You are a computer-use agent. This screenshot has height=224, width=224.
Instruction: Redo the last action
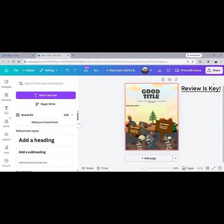tap(75, 70)
